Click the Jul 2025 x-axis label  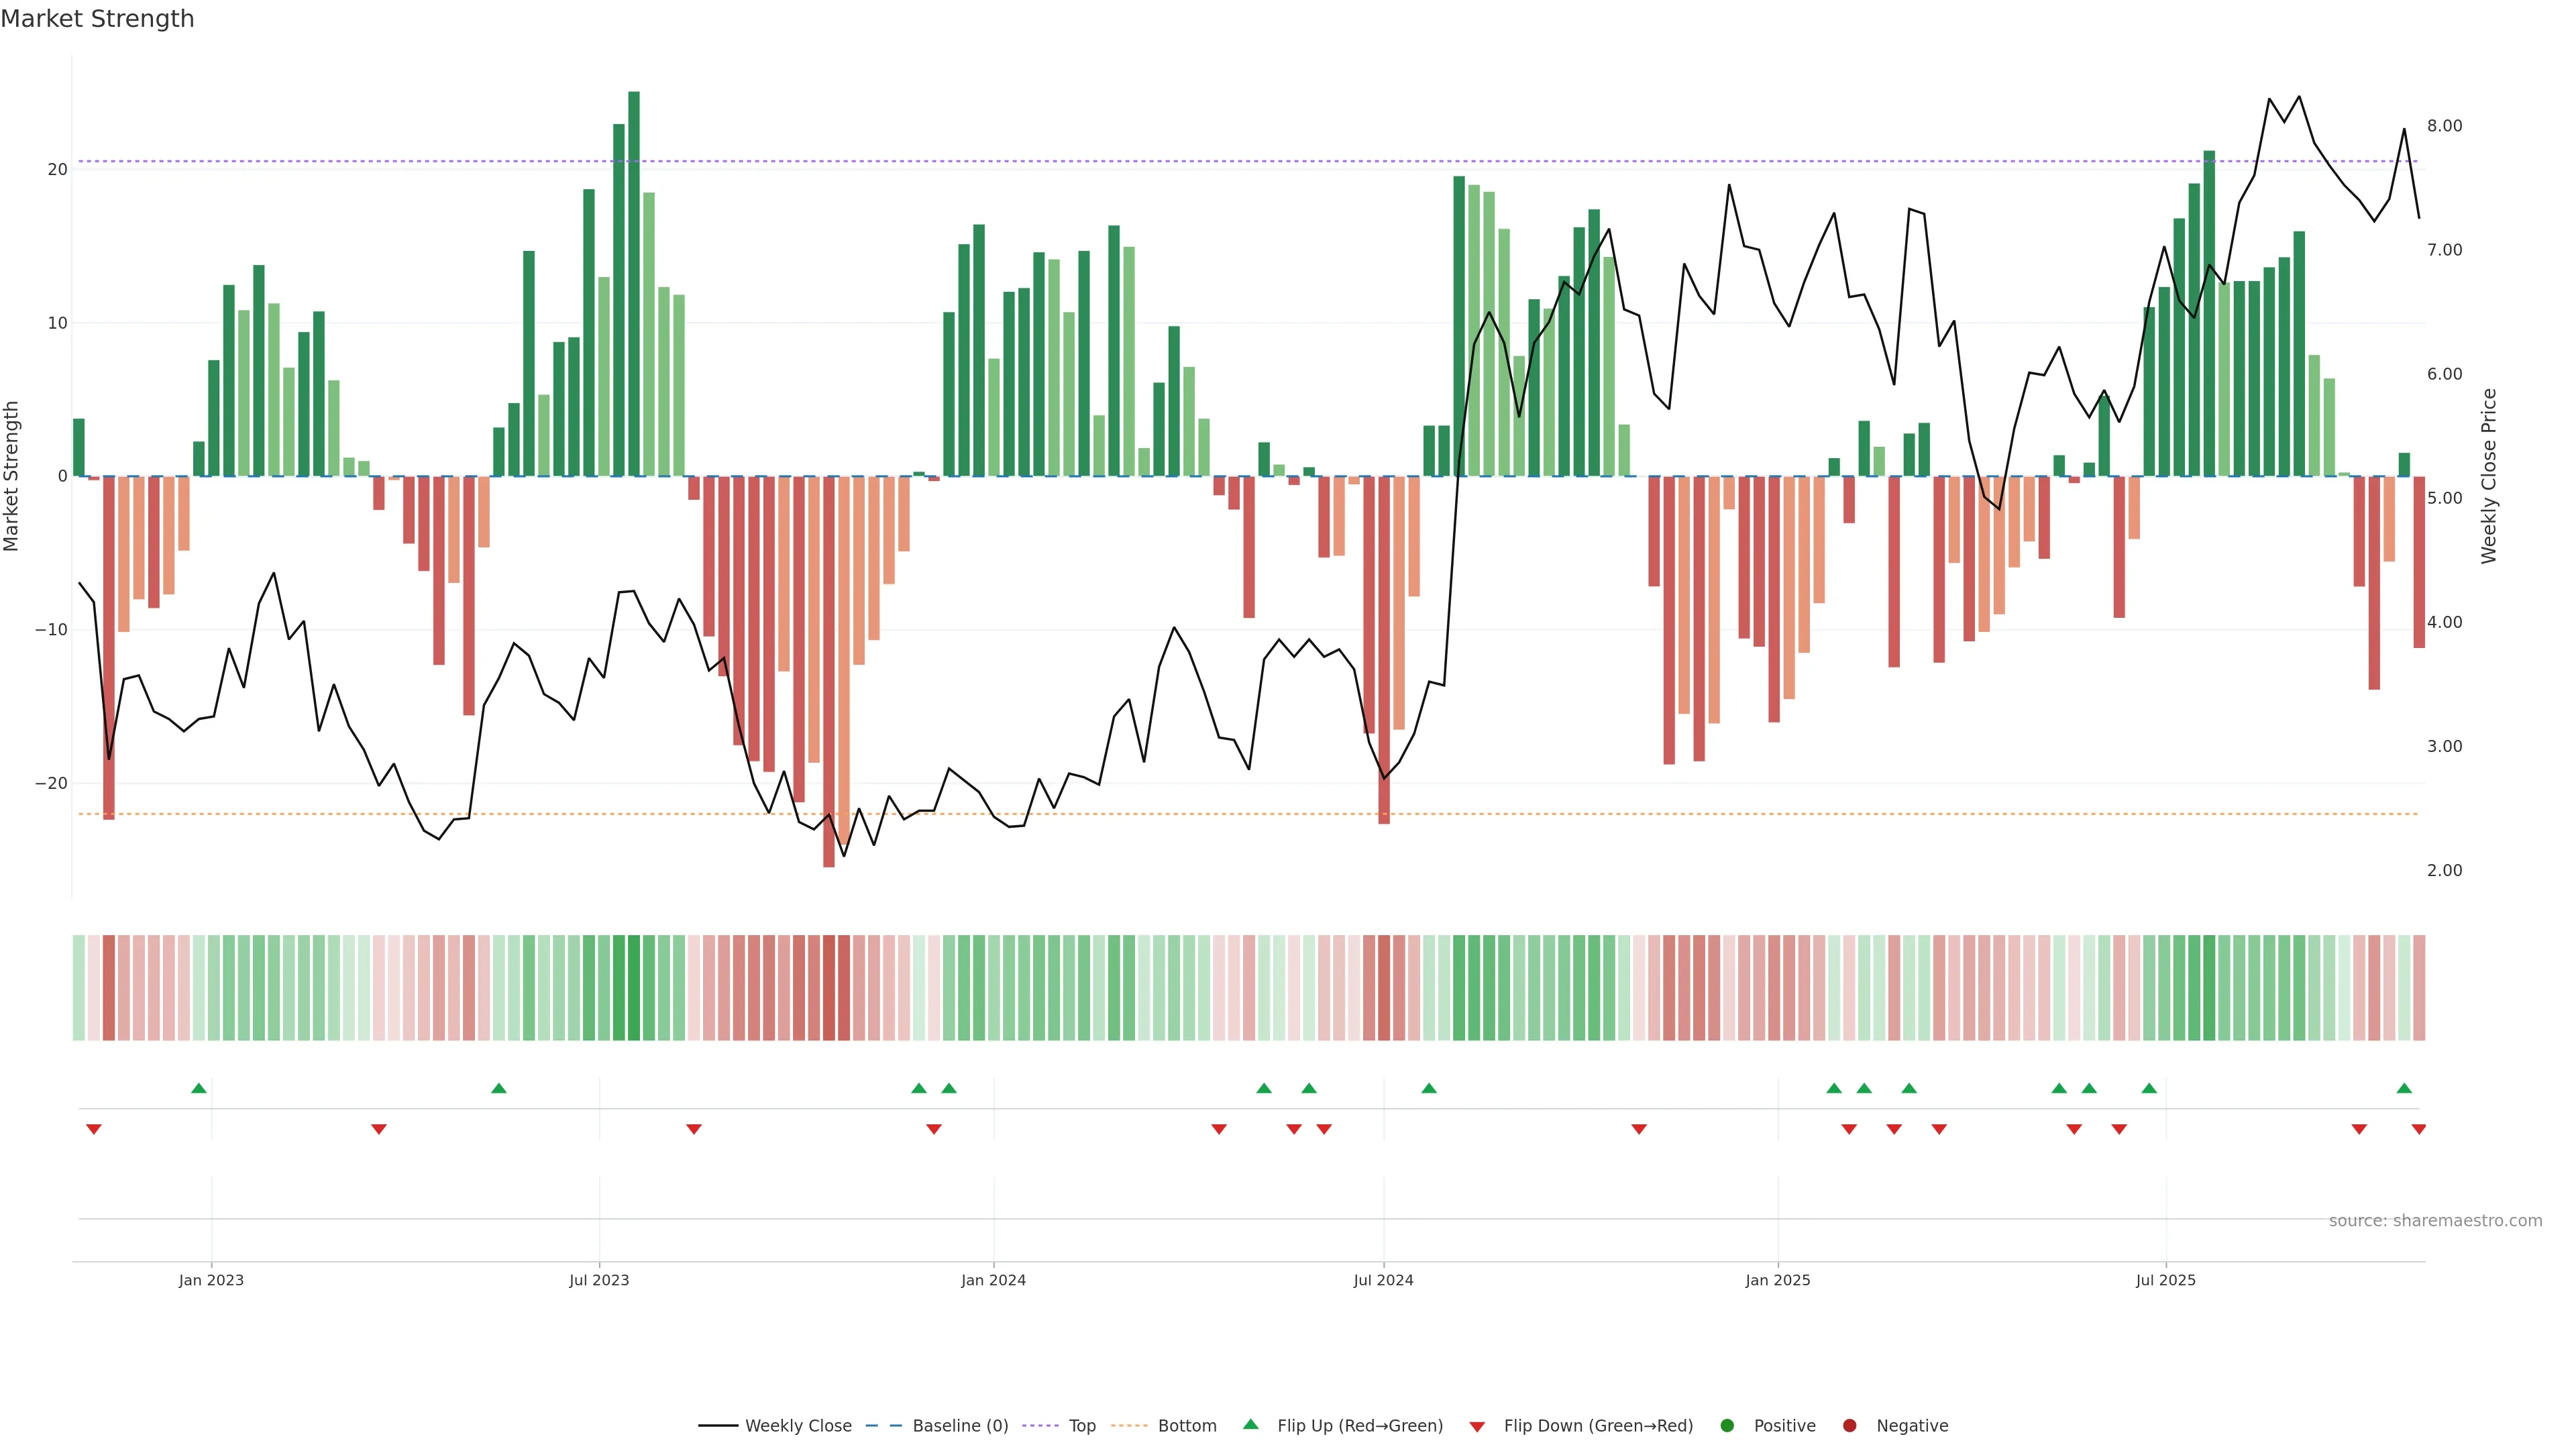click(x=2165, y=1280)
